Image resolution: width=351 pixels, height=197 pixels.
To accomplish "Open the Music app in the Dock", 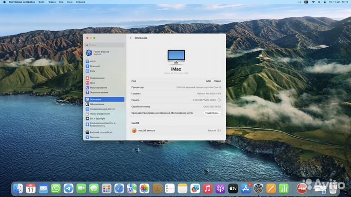I will tap(208, 189).
